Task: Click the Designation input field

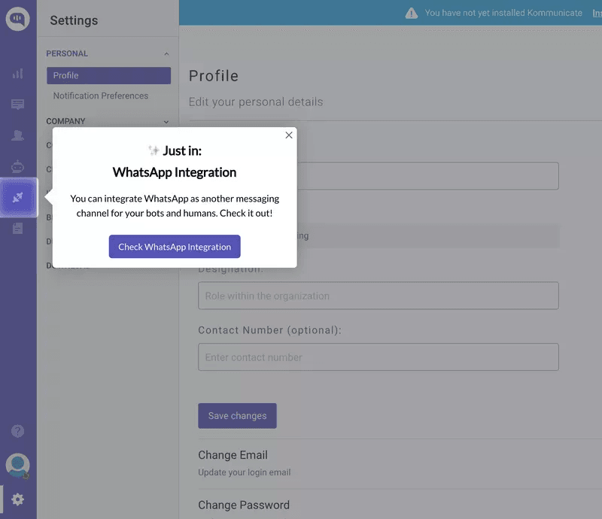Action: pyautogui.click(x=378, y=296)
